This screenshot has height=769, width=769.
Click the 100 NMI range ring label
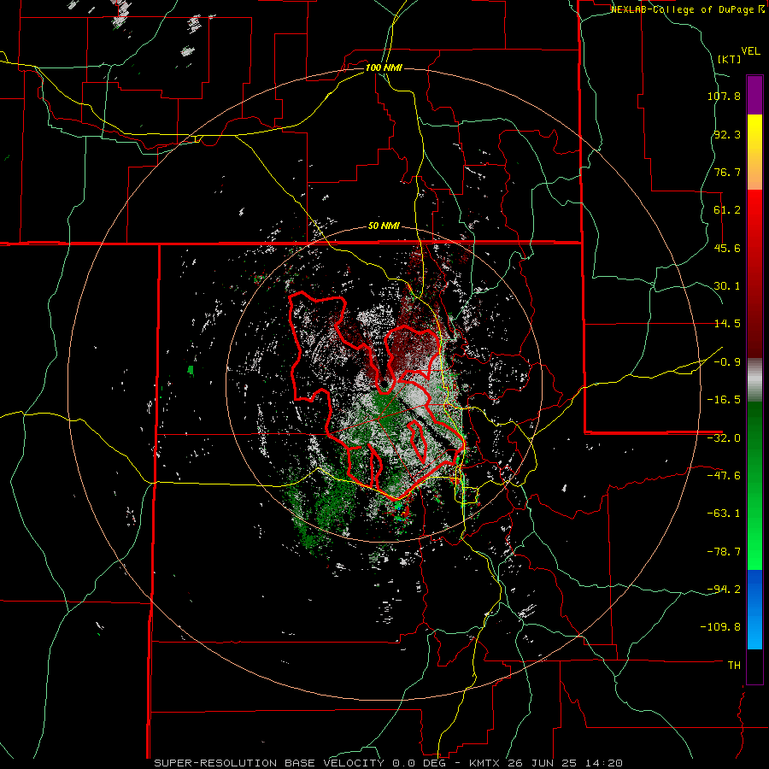tap(384, 68)
